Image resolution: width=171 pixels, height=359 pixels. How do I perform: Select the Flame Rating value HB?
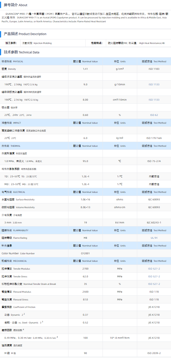pyautogui.click(x=85, y=238)
